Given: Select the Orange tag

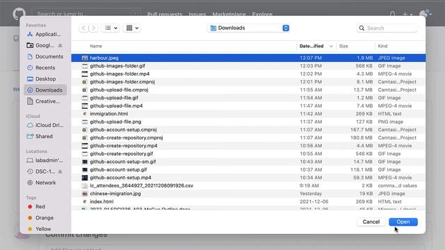Looking at the screenshot, I should (45, 217).
